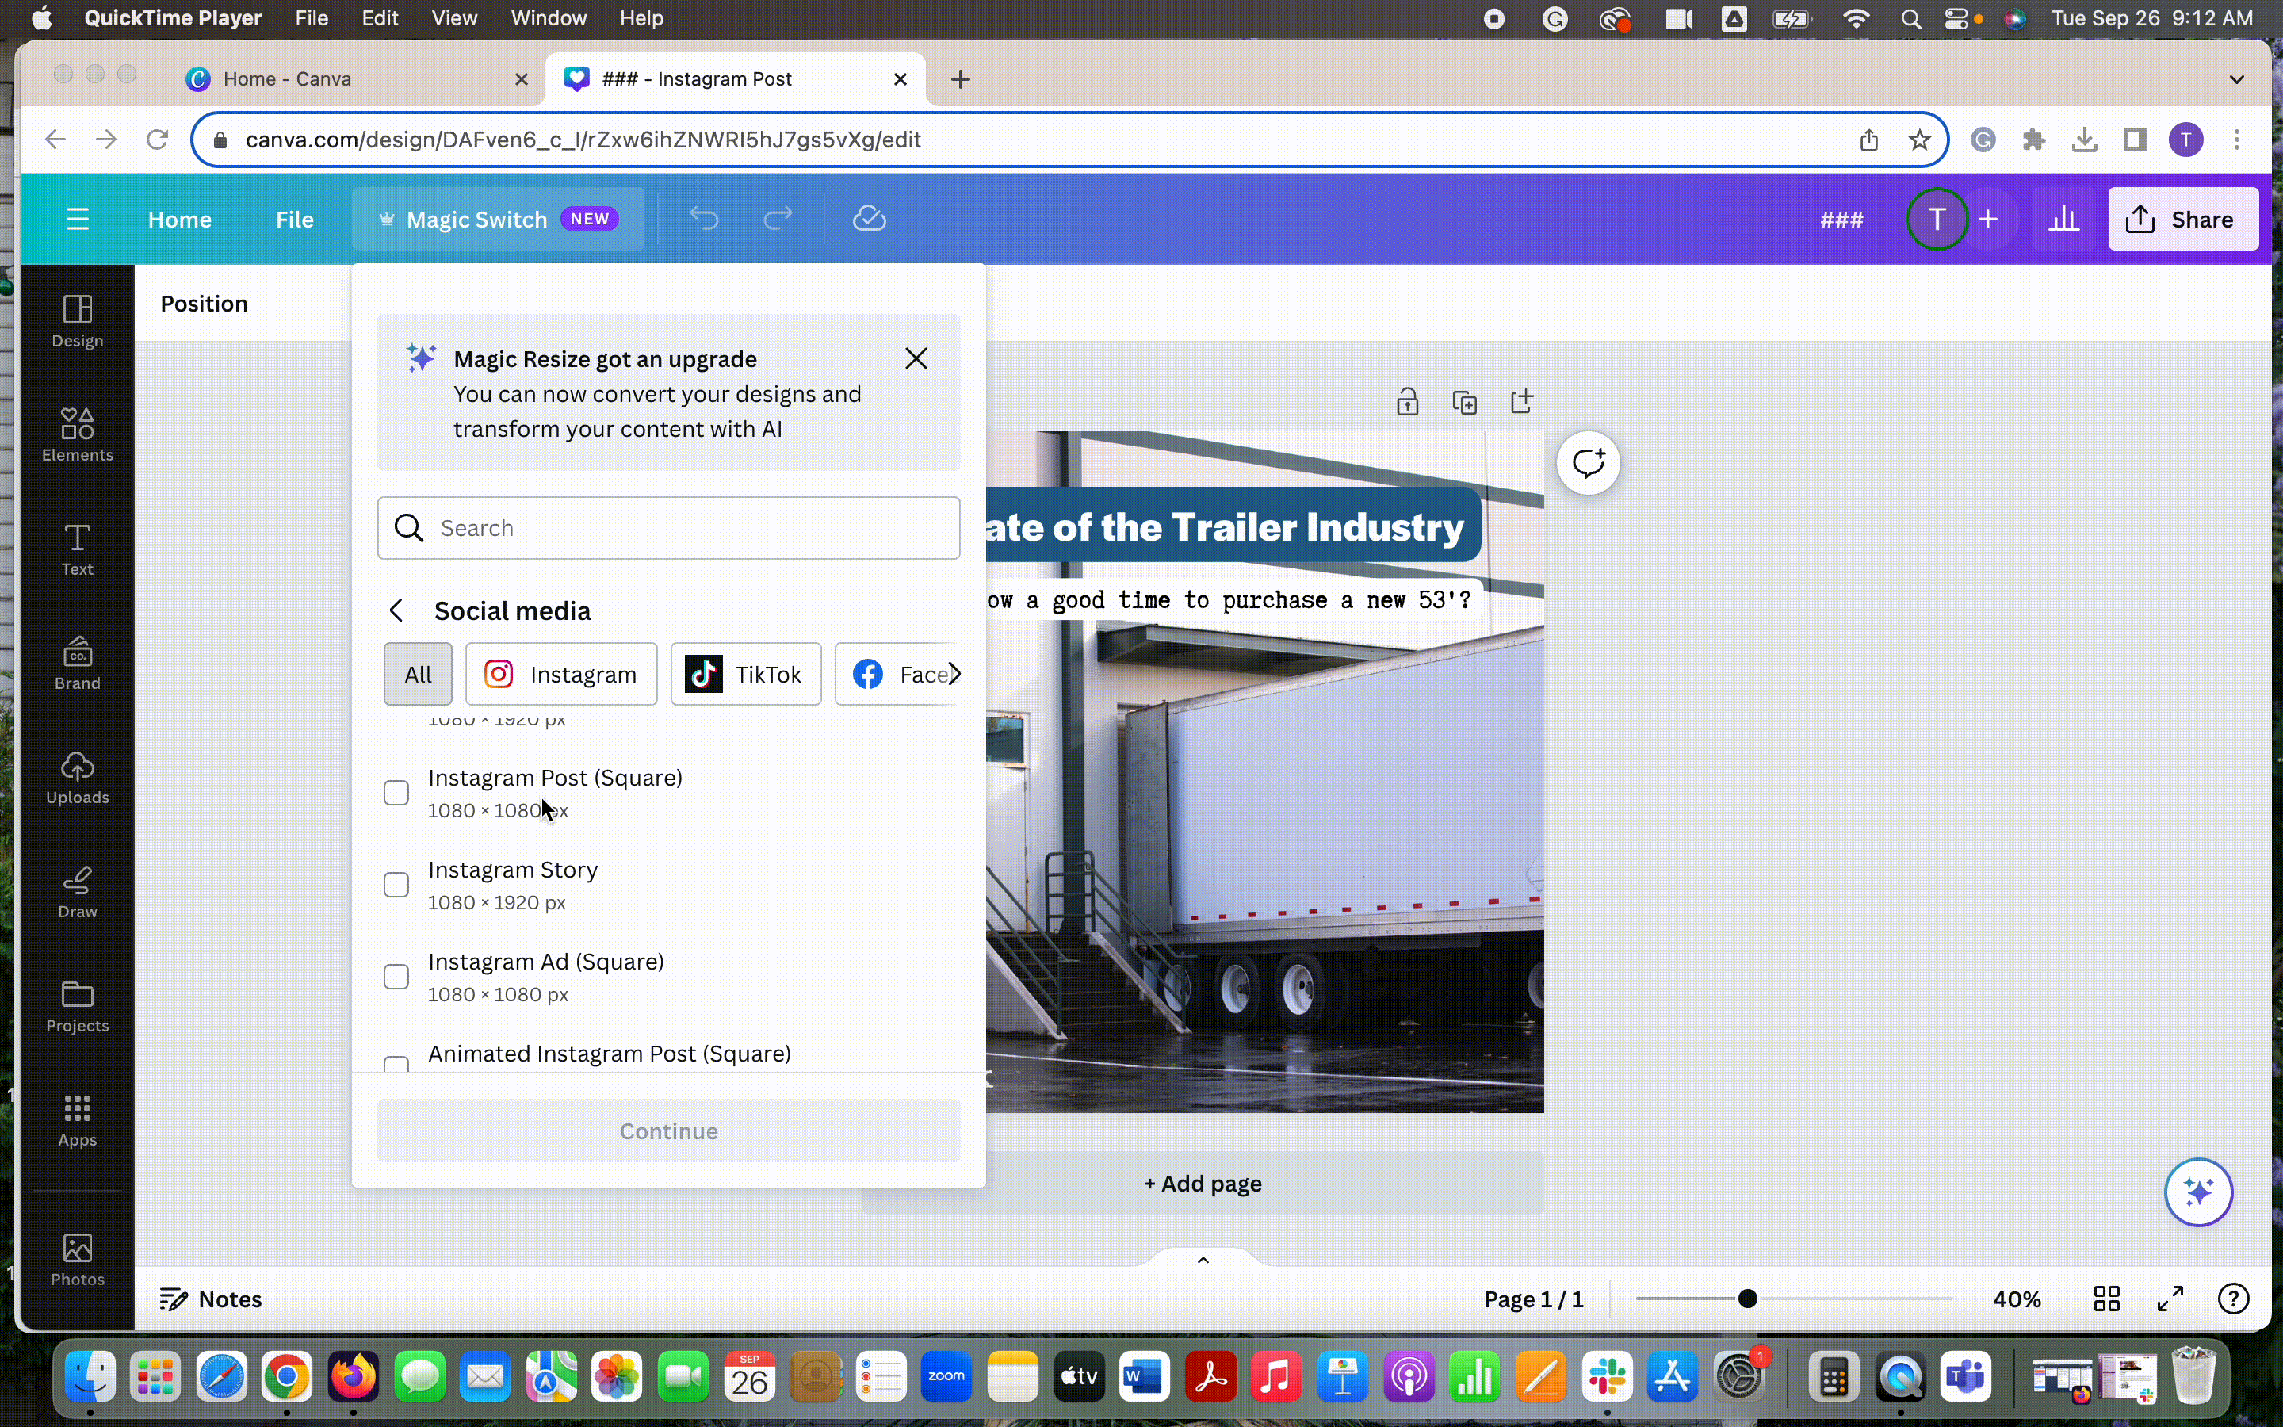Close the Magic Resize upgrade notice
The width and height of the screenshot is (2283, 1427).
click(917, 358)
